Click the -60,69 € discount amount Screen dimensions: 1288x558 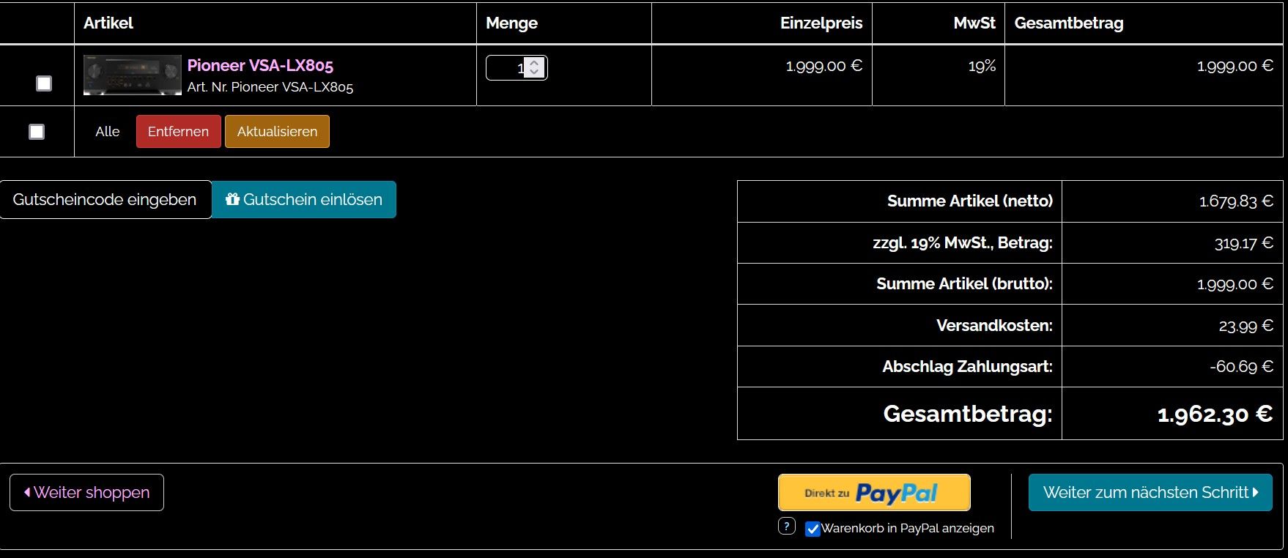coord(1242,367)
